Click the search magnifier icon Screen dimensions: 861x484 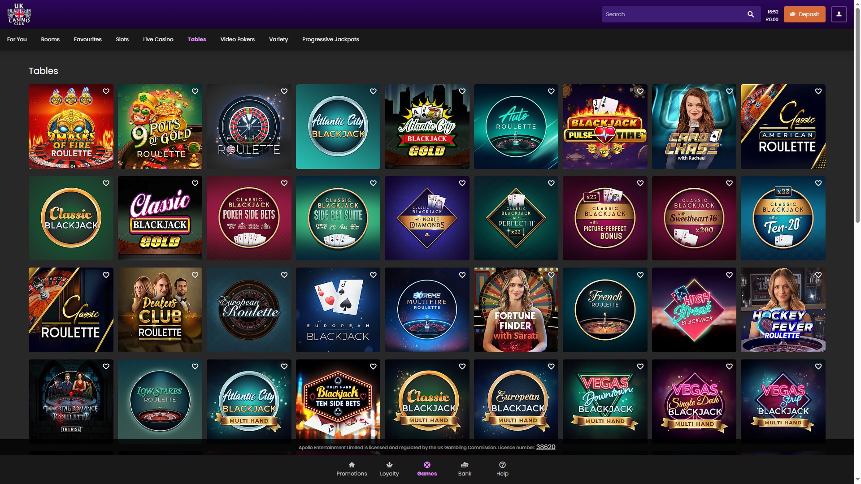point(750,14)
